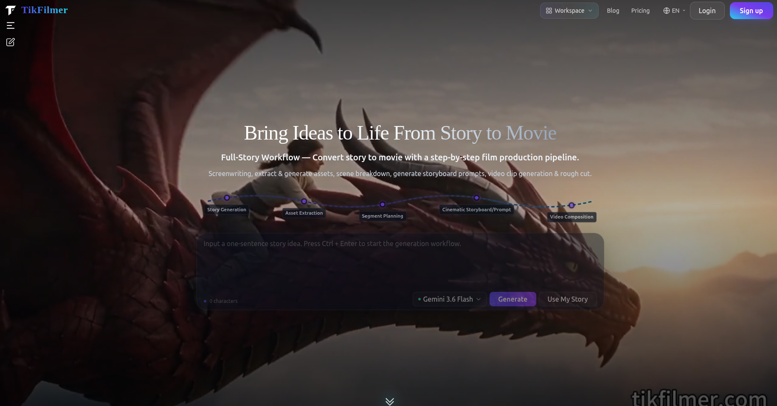Click the purple dot above Video Composition
This screenshot has width=777, height=406.
coord(571,205)
